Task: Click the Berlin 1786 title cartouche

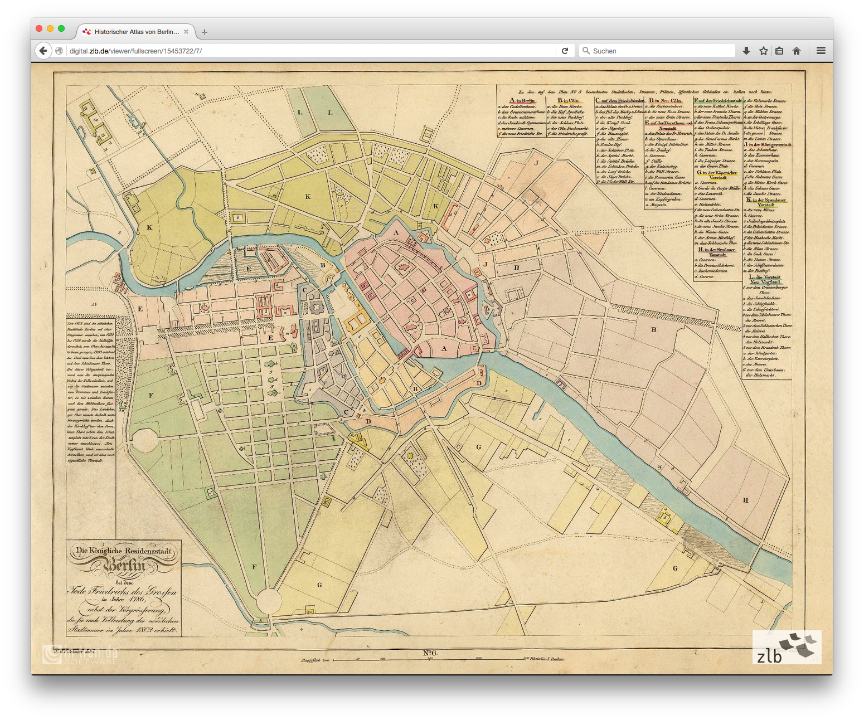Action: (124, 588)
